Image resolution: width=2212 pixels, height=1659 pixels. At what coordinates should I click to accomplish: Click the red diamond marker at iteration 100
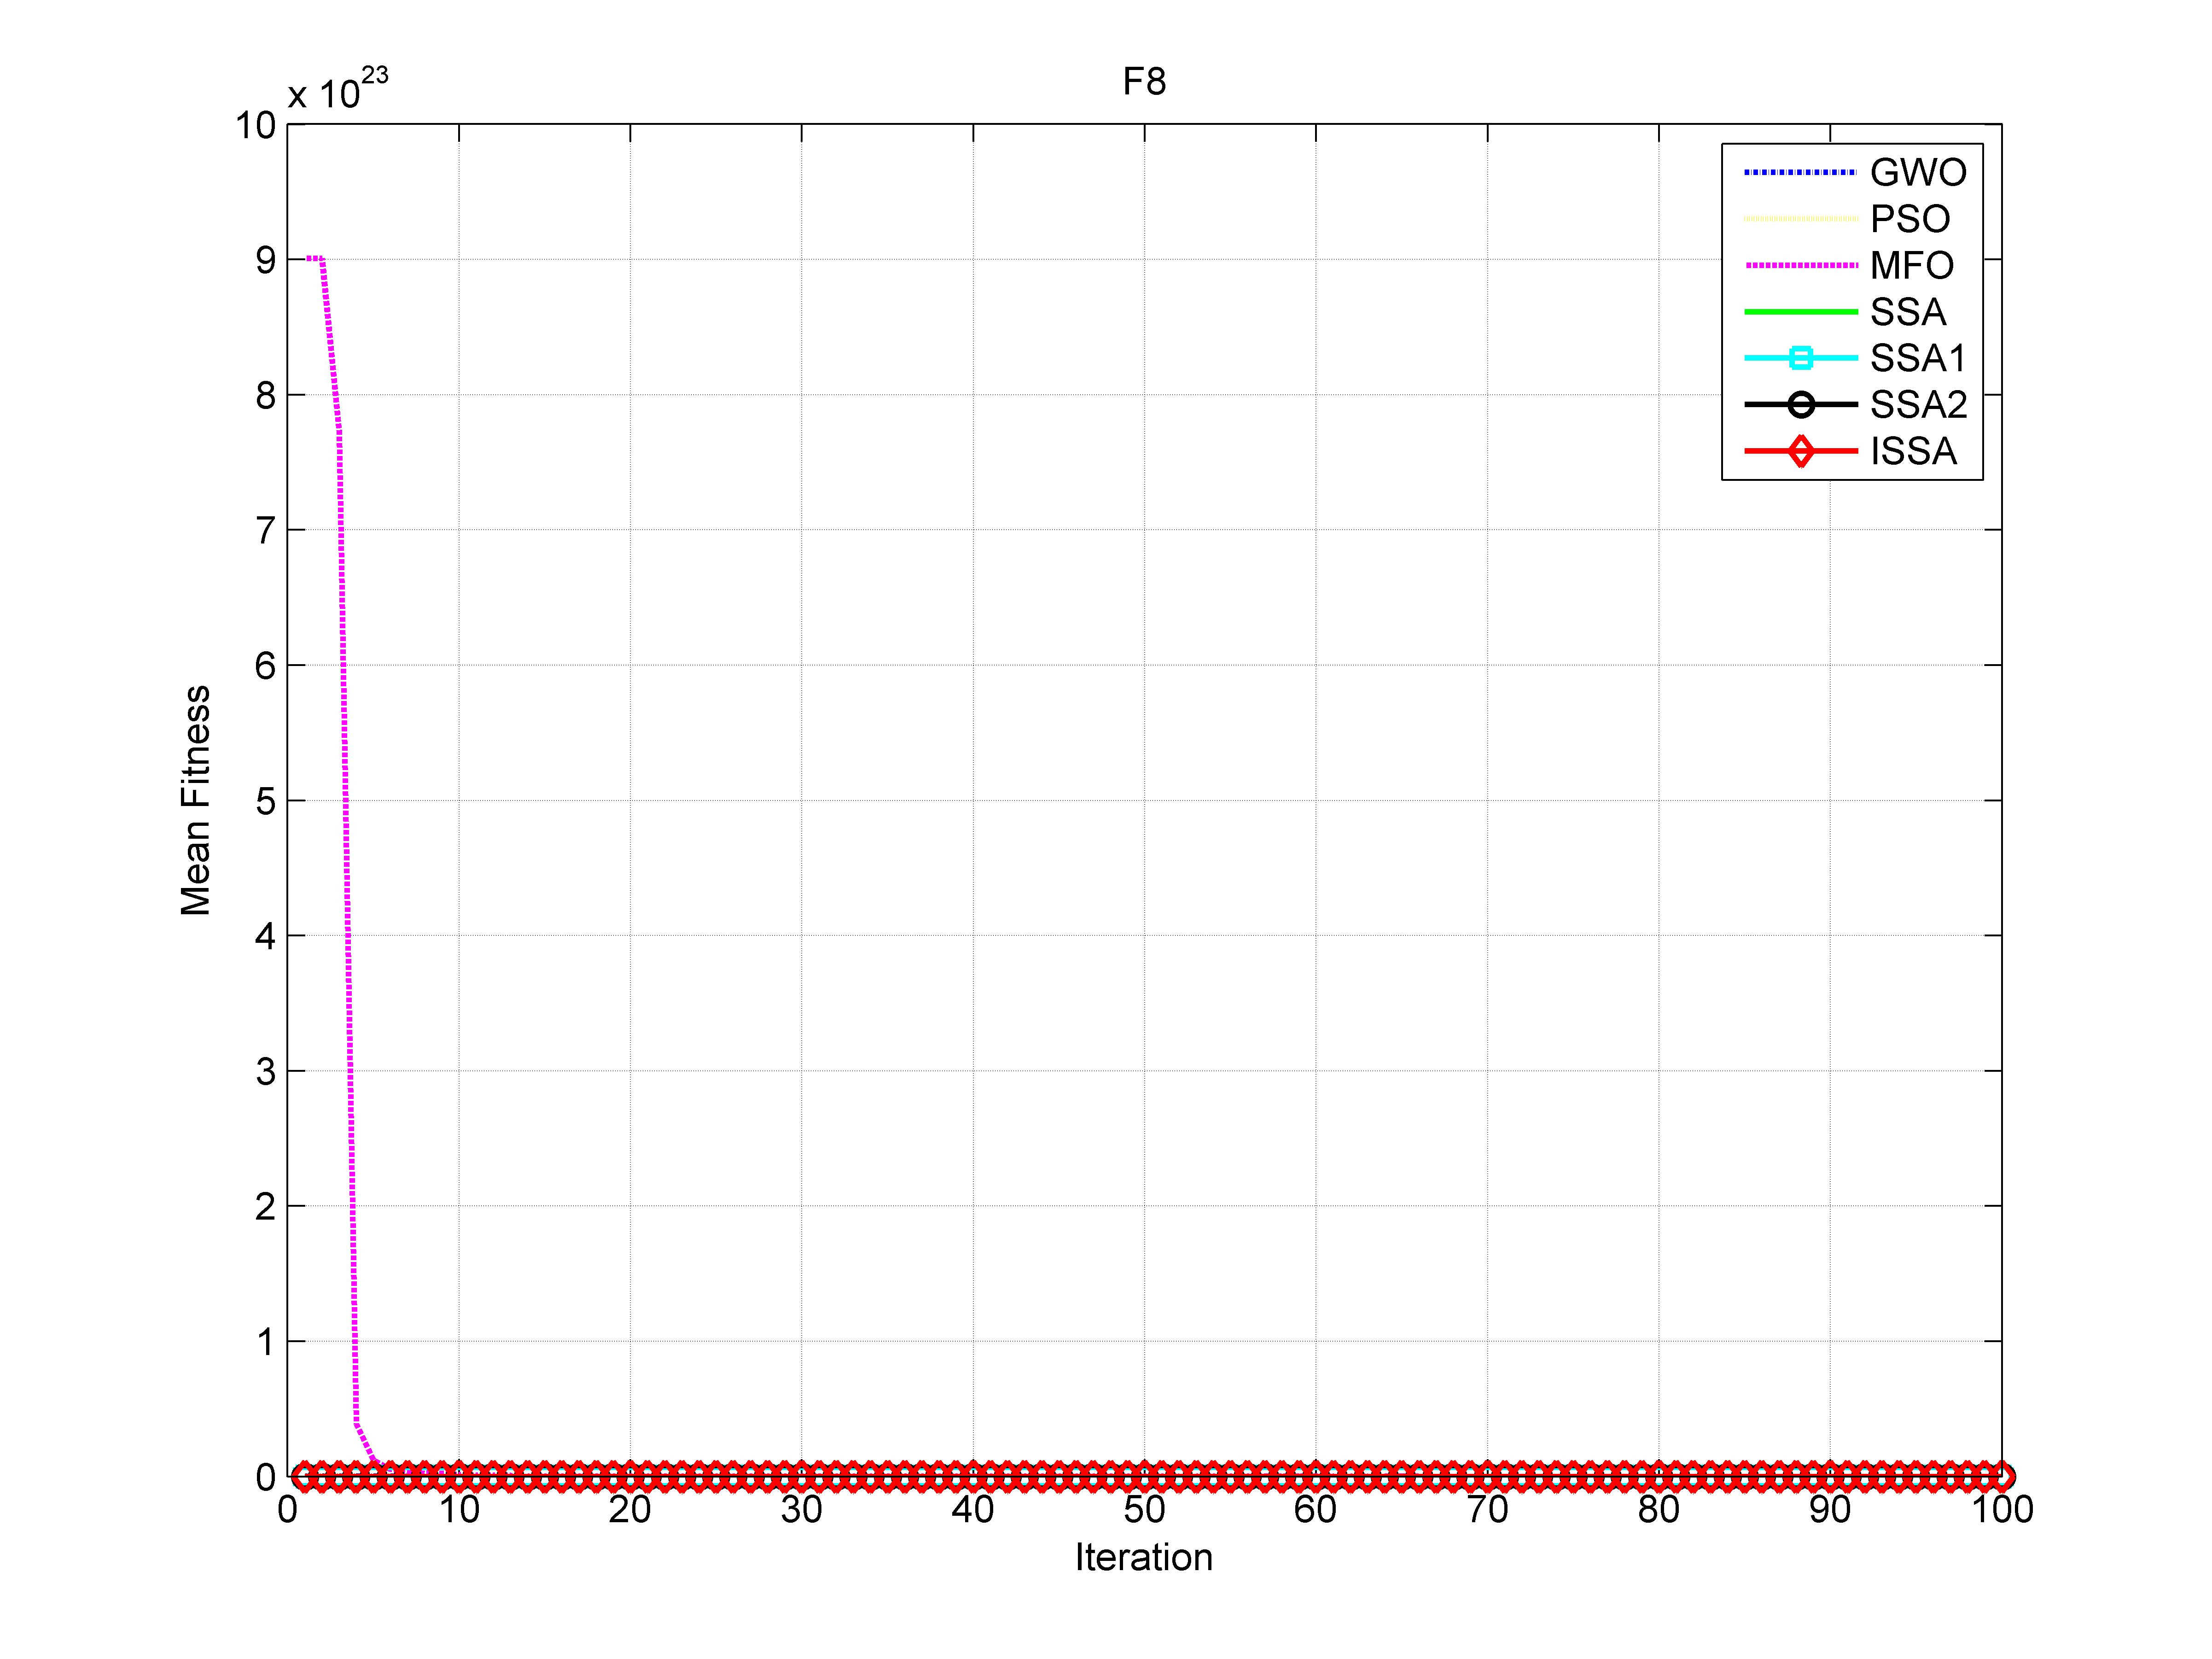pos(2001,1476)
